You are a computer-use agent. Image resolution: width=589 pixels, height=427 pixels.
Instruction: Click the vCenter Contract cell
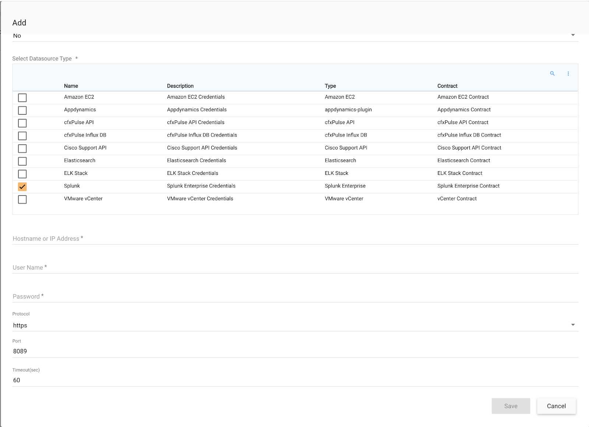457,198
